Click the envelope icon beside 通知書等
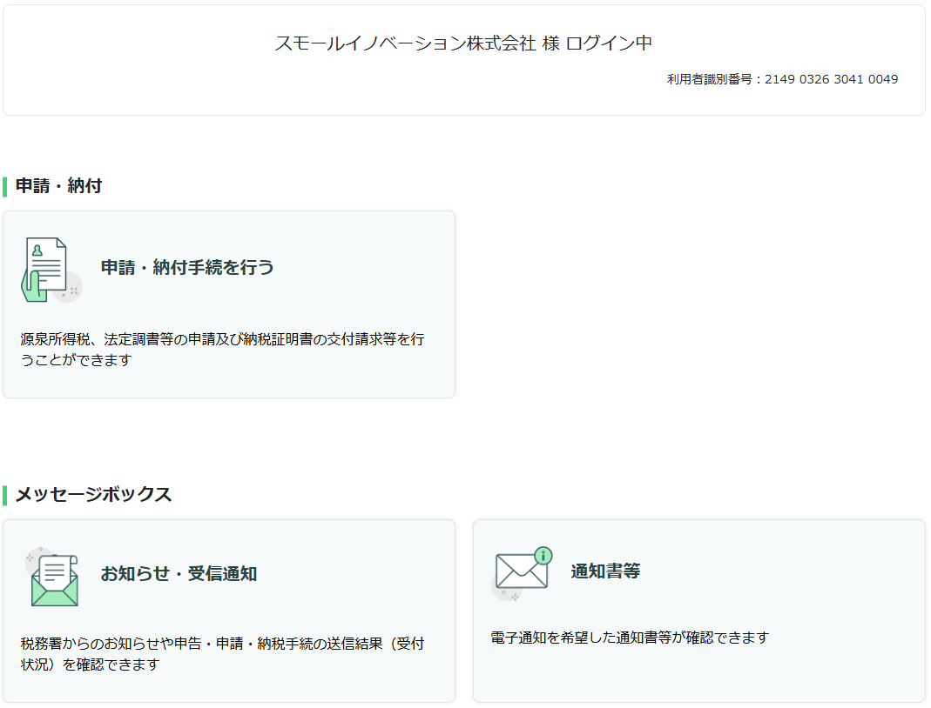 pyautogui.click(x=521, y=571)
